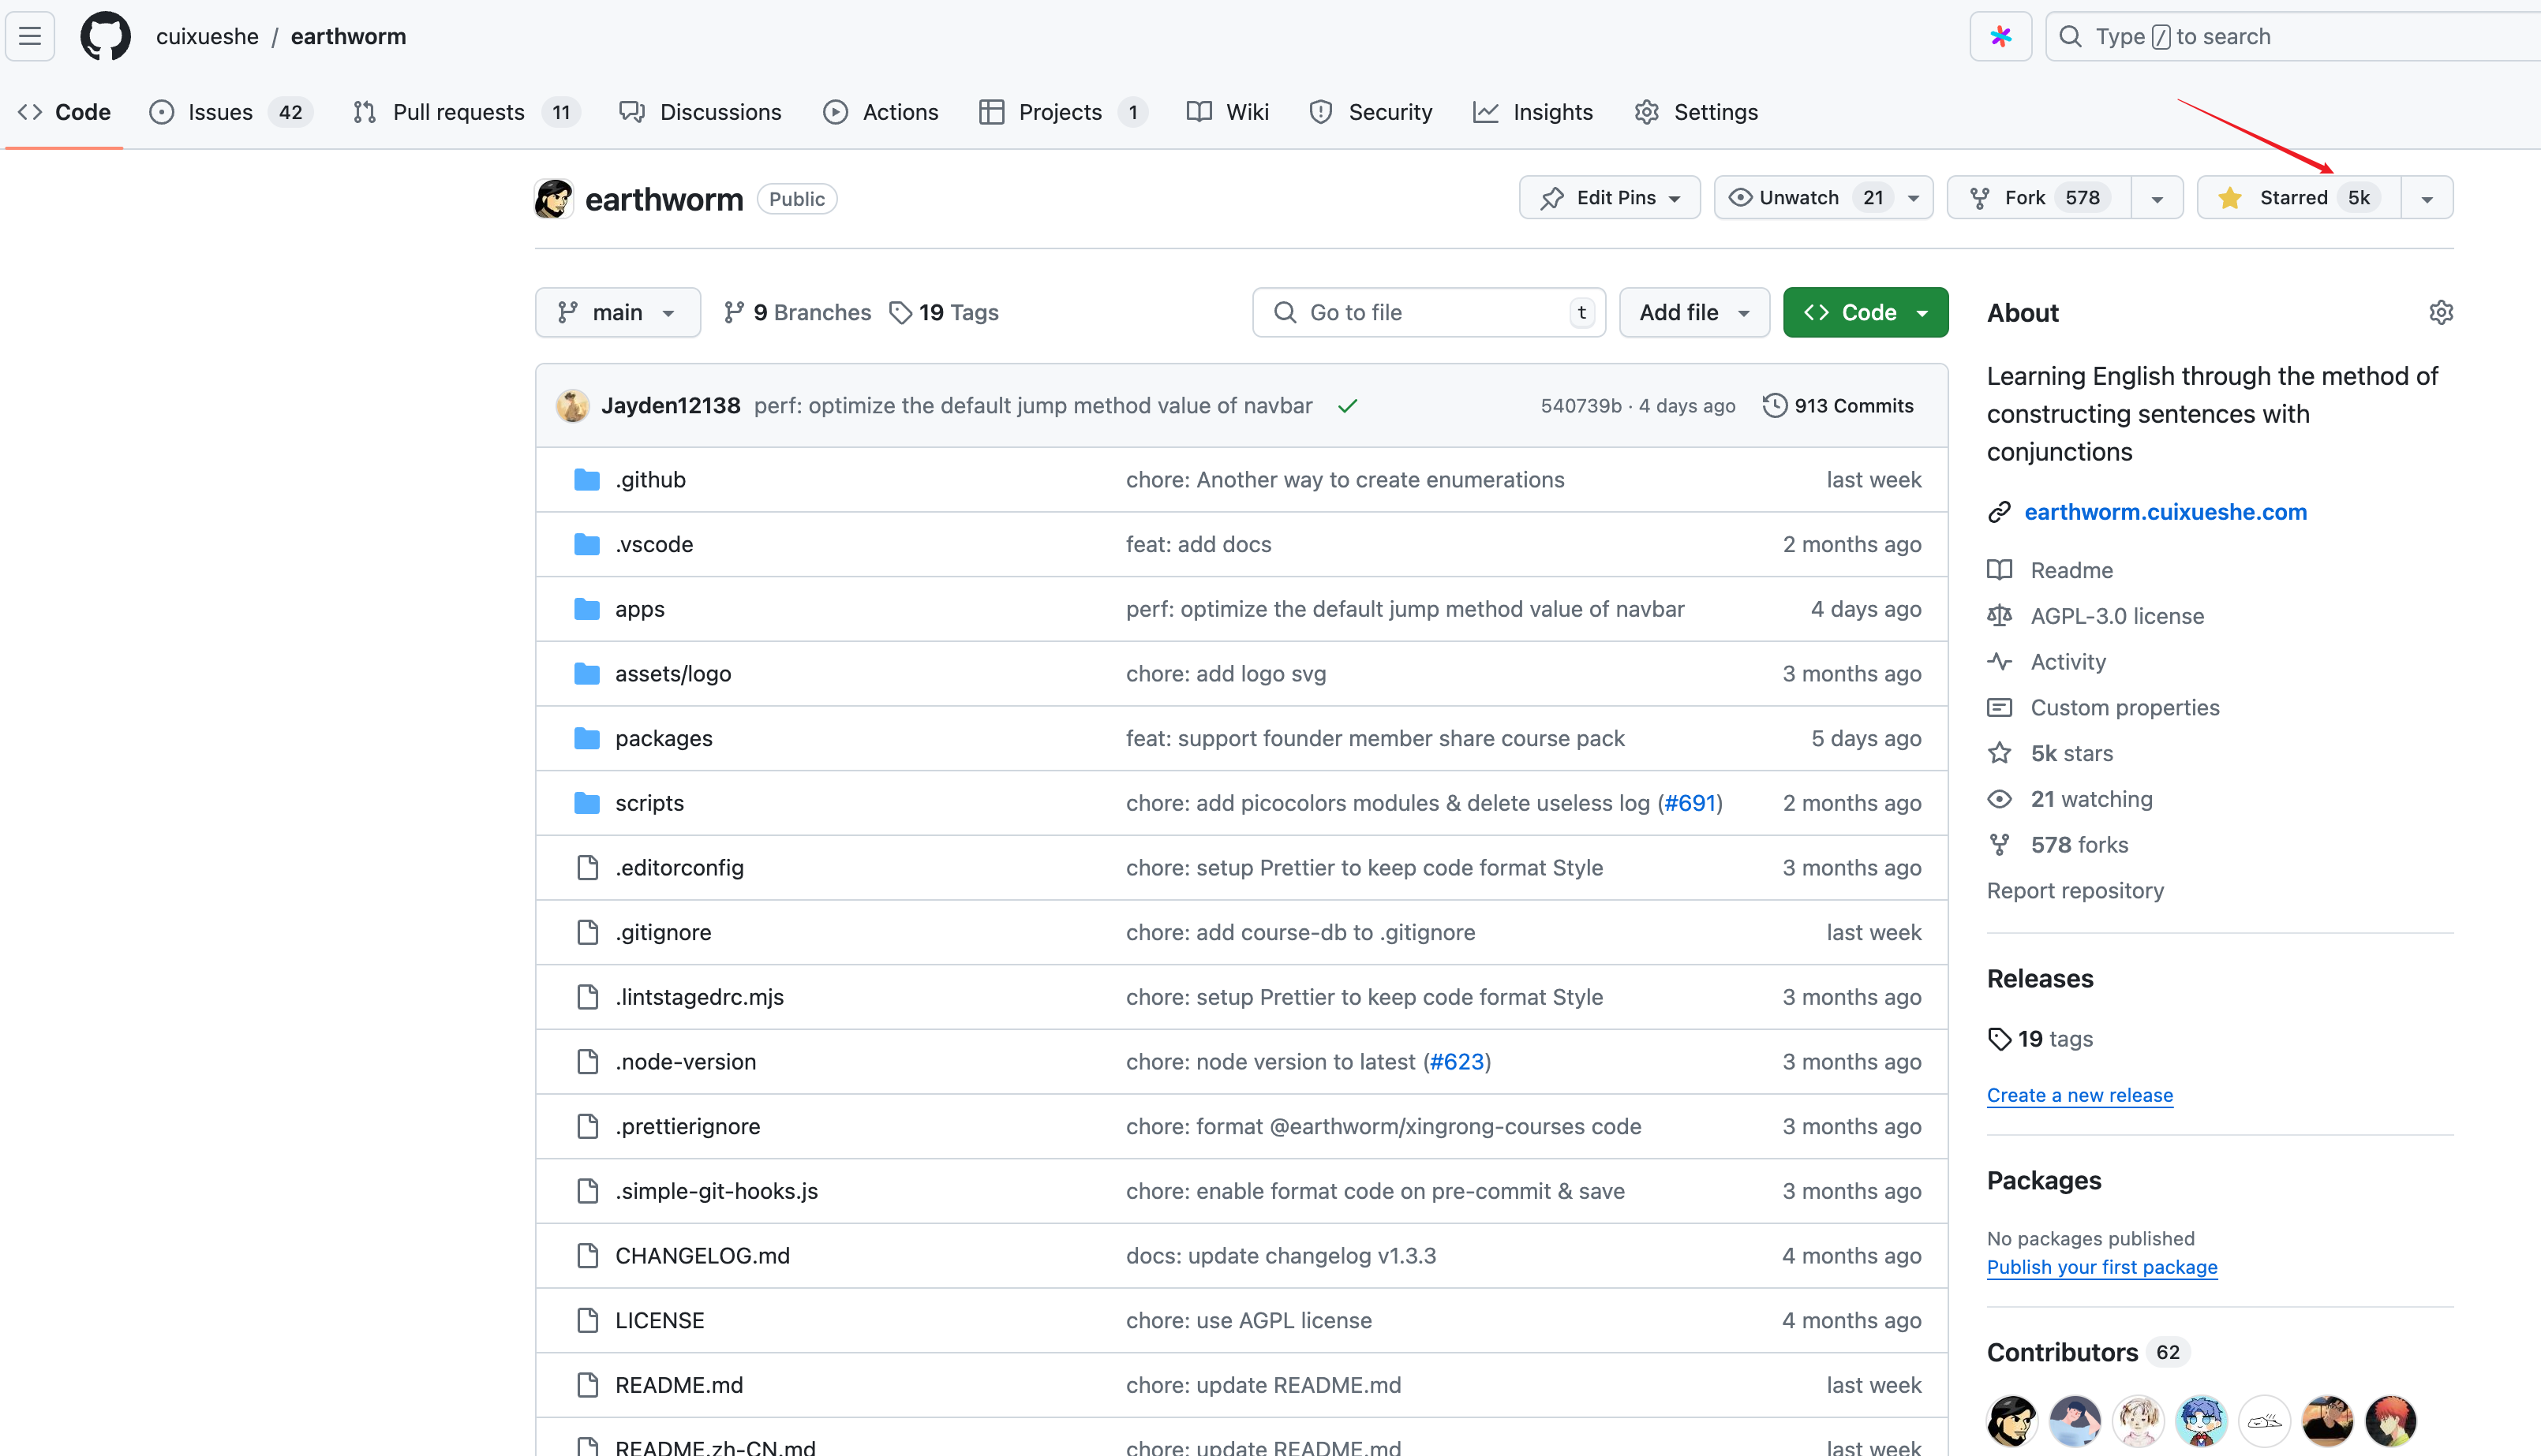Open the Activity link
Viewport: 2541px width, 1456px height.
pos(2068,662)
